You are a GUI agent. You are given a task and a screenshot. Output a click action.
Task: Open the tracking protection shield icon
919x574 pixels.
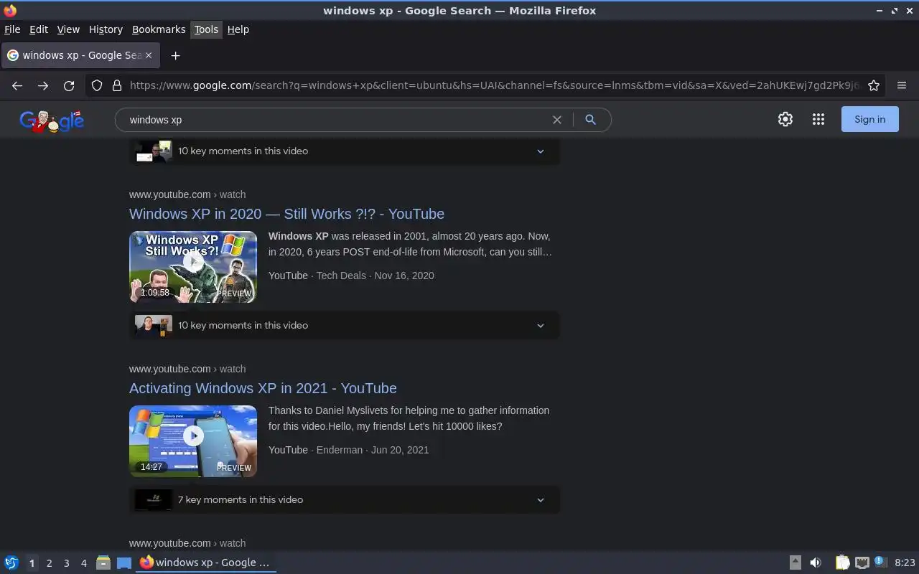tap(97, 85)
